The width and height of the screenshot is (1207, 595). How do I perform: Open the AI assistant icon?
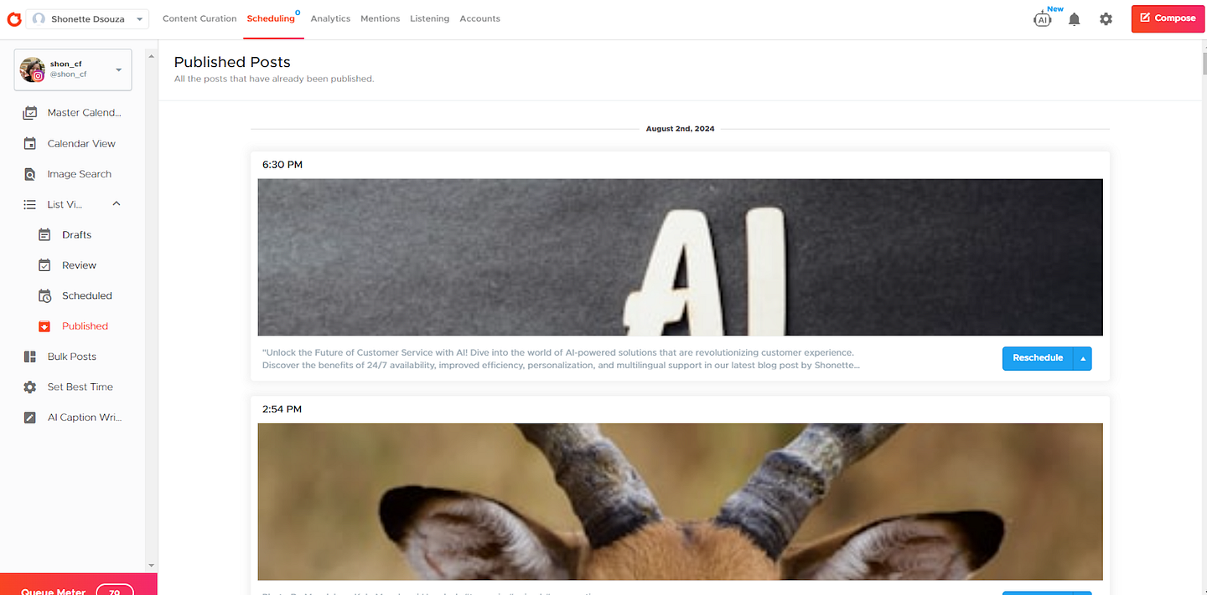[x=1043, y=18]
